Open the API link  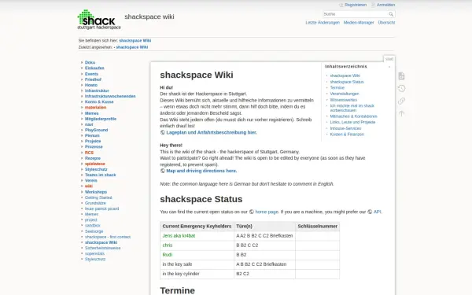click(x=377, y=212)
